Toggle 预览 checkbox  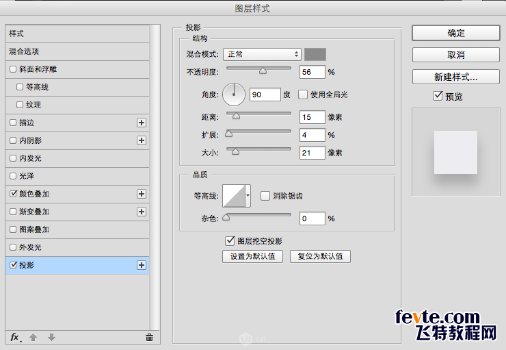pyautogui.click(x=438, y=96)
